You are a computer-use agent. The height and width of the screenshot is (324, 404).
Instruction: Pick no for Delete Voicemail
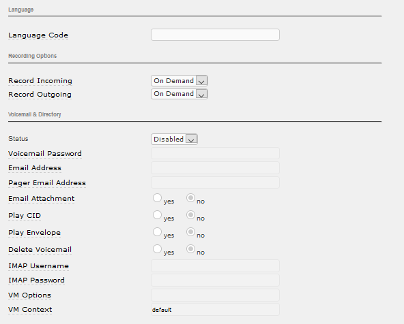tap(190, 248)
